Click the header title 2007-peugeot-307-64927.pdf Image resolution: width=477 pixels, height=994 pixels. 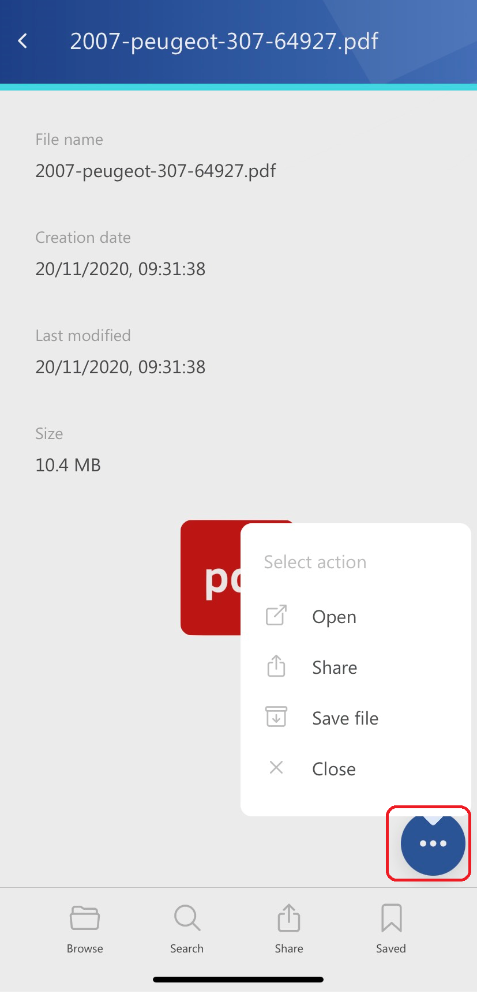[x=224, y=42]
